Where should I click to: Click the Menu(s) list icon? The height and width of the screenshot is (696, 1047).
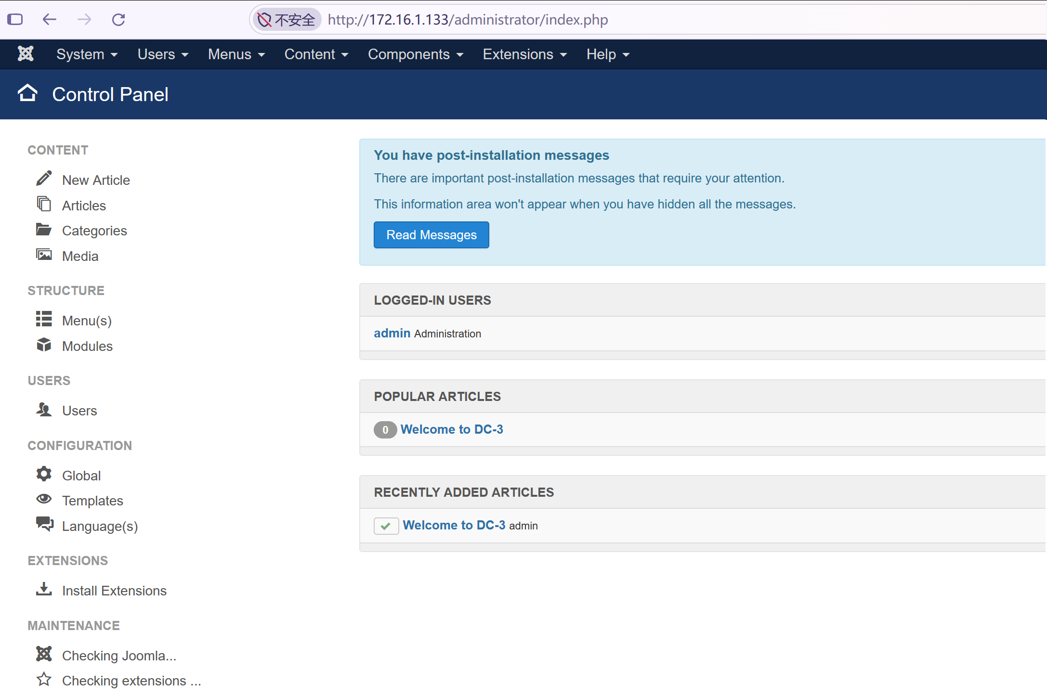pos(44,319)
